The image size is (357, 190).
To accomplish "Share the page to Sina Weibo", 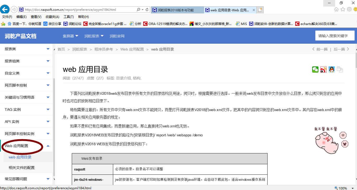I will 323,69.
